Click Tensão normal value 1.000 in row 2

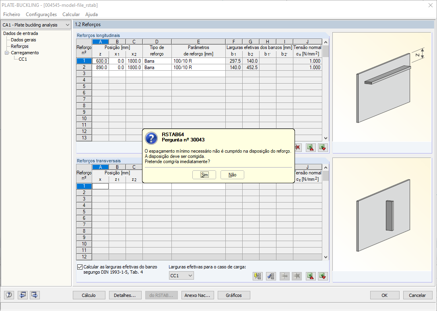pyautogui.click(x=308, y=68)
